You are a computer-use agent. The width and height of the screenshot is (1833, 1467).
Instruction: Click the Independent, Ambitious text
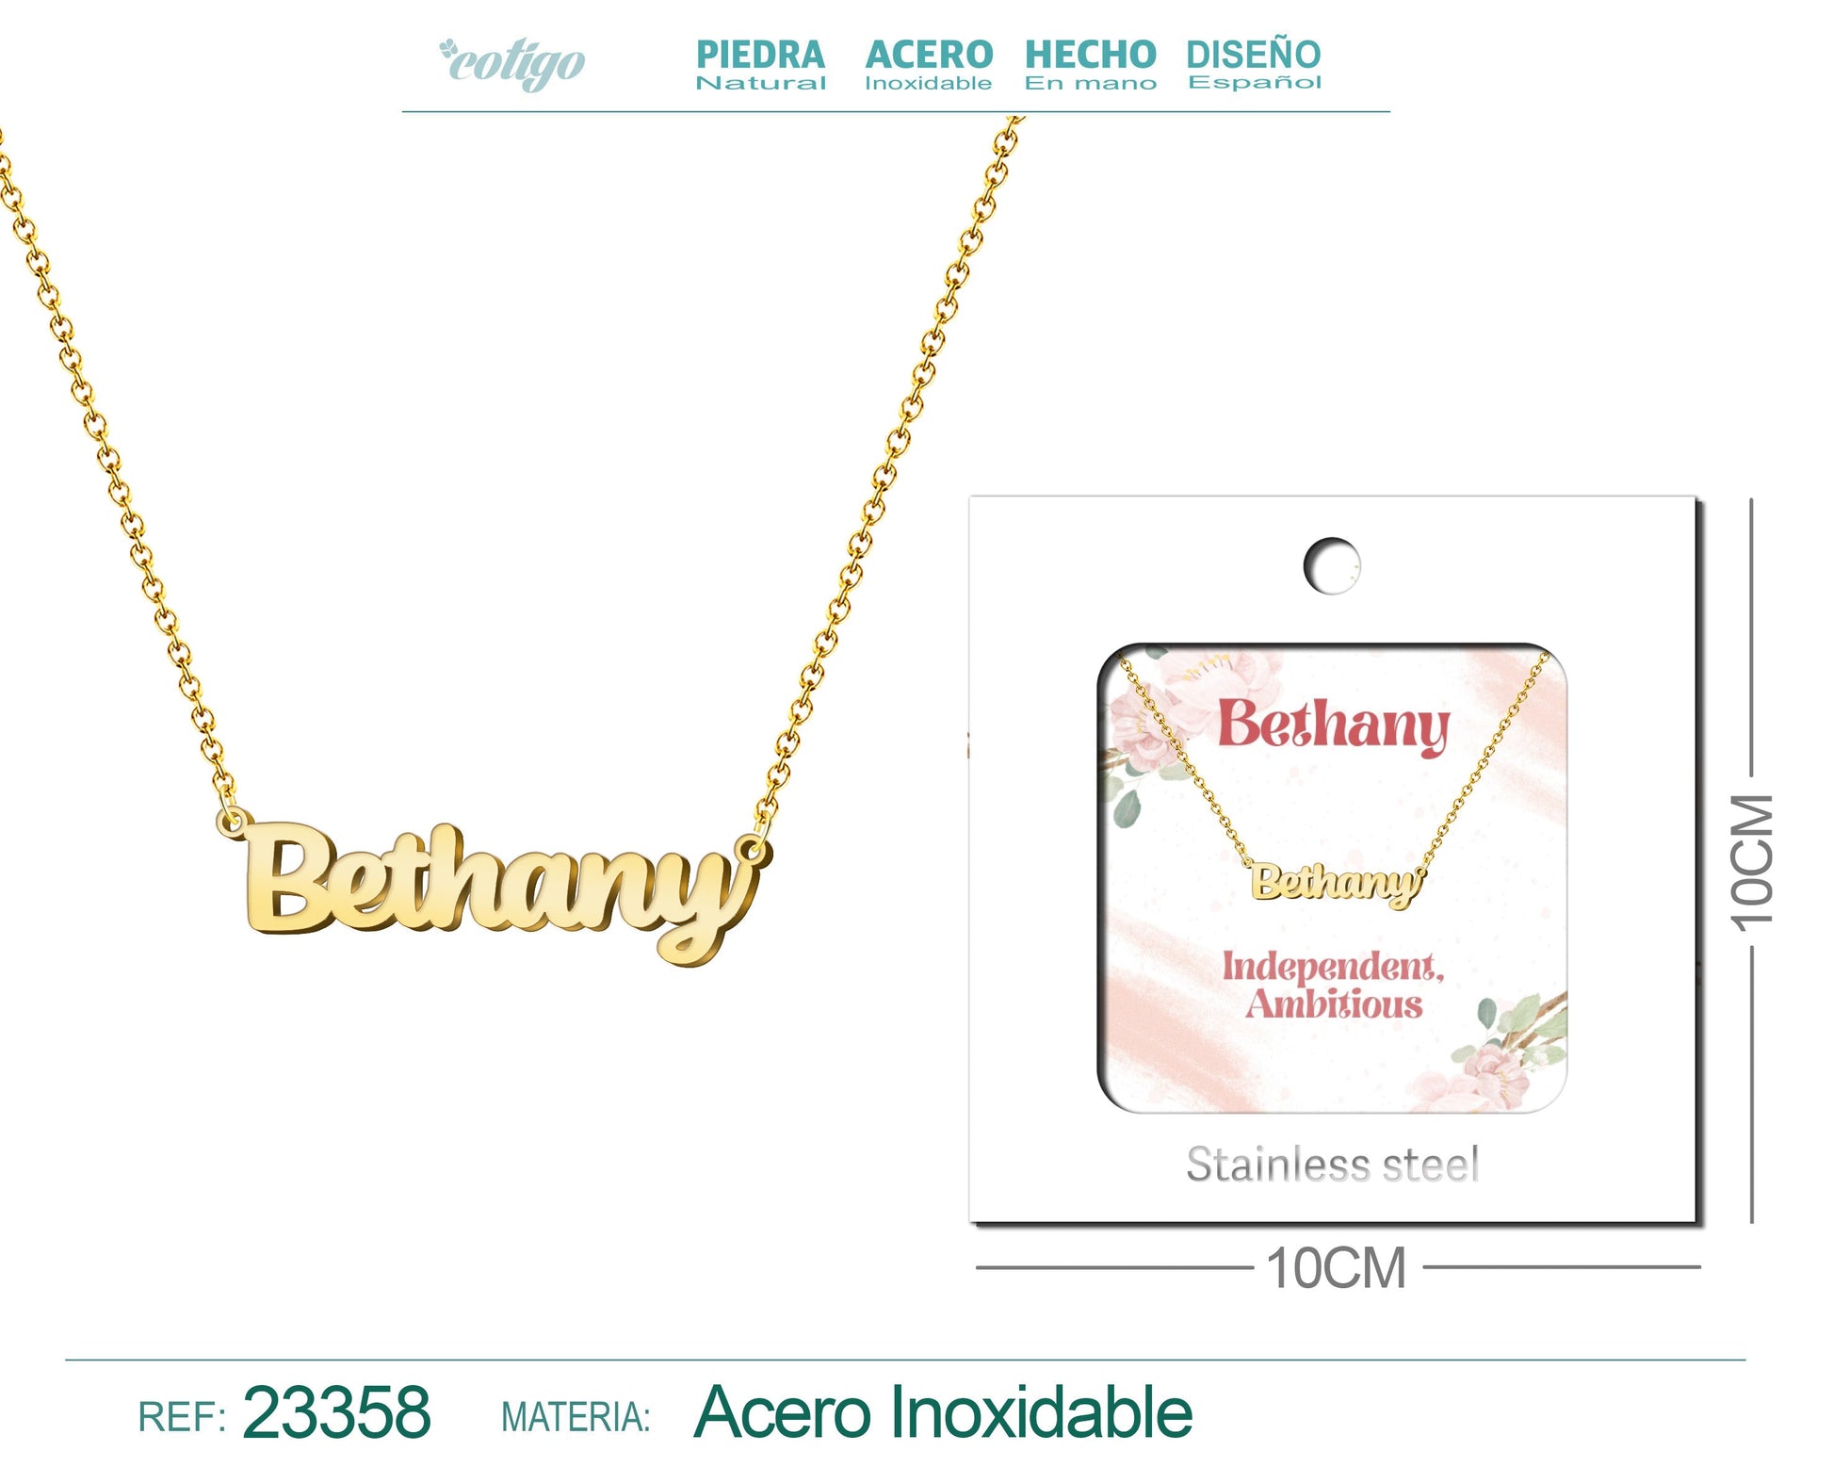[x=1333, y=985]
